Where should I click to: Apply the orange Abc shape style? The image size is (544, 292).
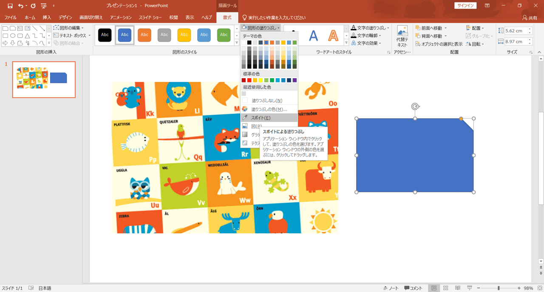[144, 35]
